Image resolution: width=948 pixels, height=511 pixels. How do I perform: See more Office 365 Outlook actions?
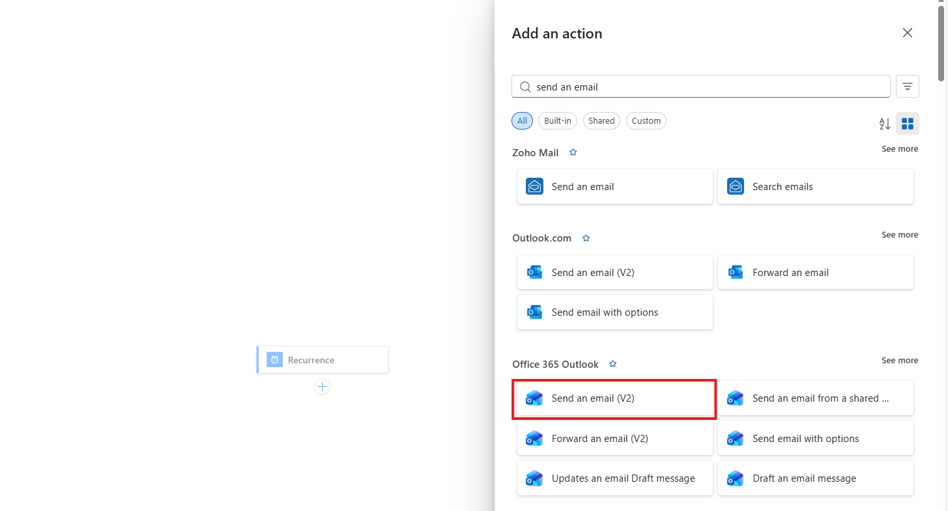[x=900, y=361]
